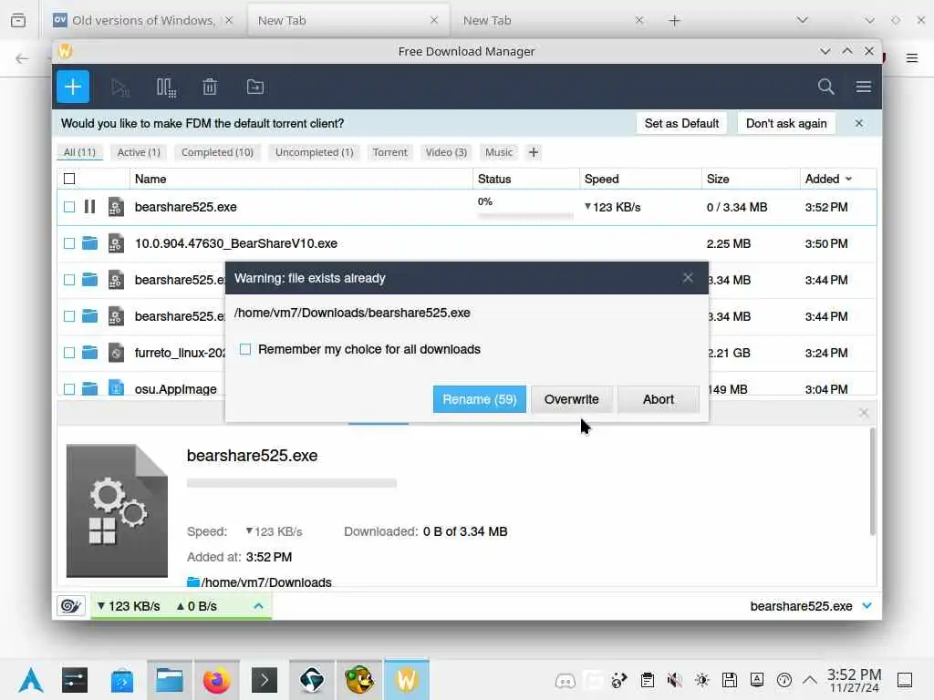Enable Remember my choice for all downloads

[245, 349]
